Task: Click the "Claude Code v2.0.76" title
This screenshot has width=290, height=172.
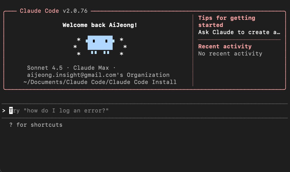Action: click(x=54, y=11)
